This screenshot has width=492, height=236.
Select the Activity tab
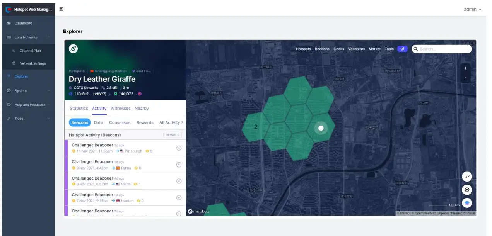[x=99, y=109]
